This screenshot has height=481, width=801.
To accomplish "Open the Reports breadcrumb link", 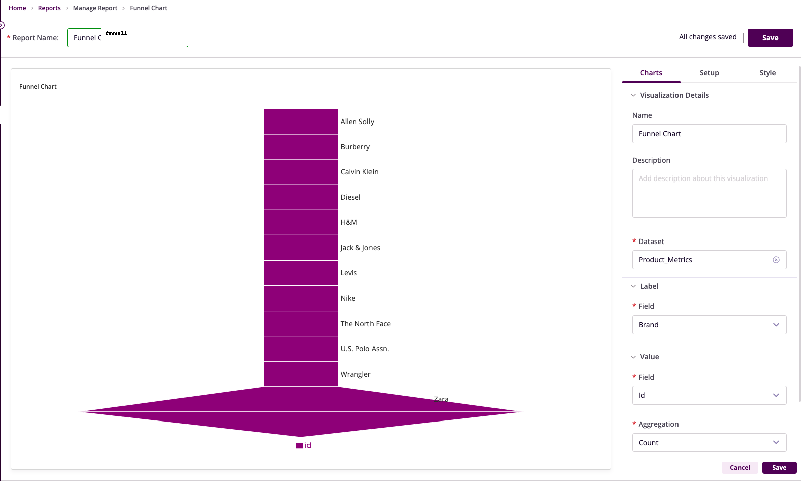I will pos(49,8).
